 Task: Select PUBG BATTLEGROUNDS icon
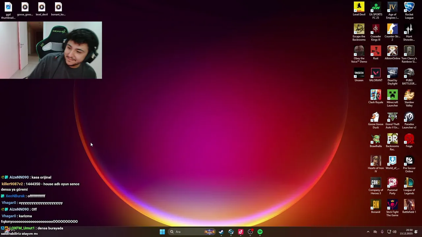click(409, 76)
